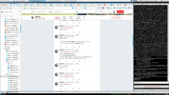Screen dimensions: 169x95
Task: Open the Firefox hamburger menu
Action: pyautogui.click(x=132, y=8)
